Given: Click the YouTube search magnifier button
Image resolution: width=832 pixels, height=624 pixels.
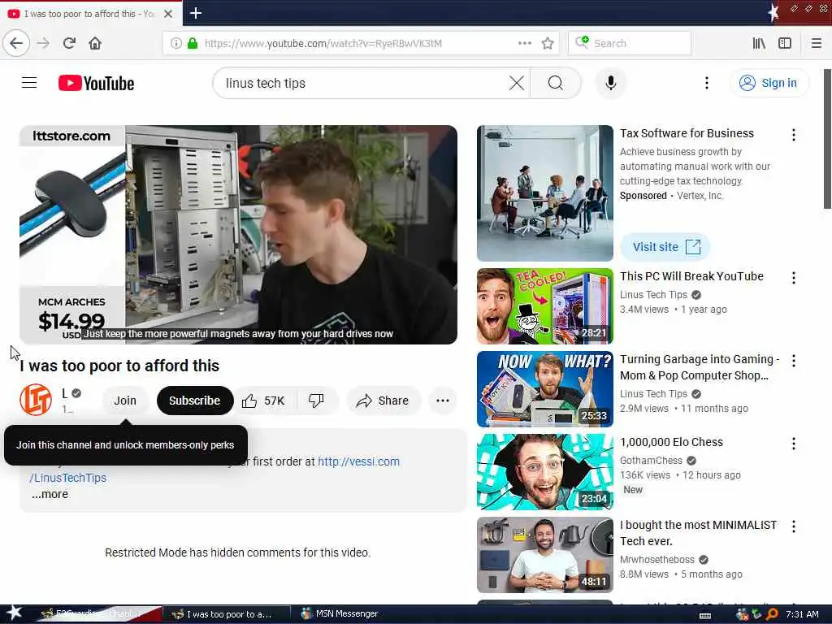Looking at the screenshot, I should click(556, 83).
